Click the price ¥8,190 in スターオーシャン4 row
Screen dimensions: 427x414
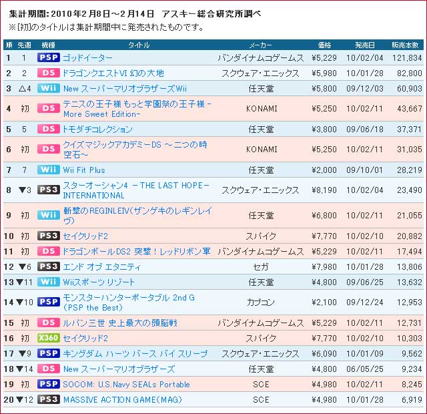(324, 190)
